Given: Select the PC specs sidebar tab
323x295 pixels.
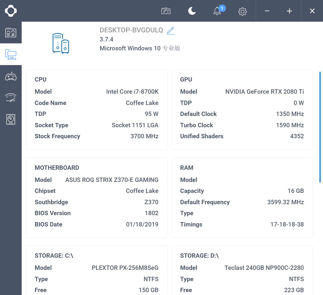Looking at the screenshot, I should point(11,54).
